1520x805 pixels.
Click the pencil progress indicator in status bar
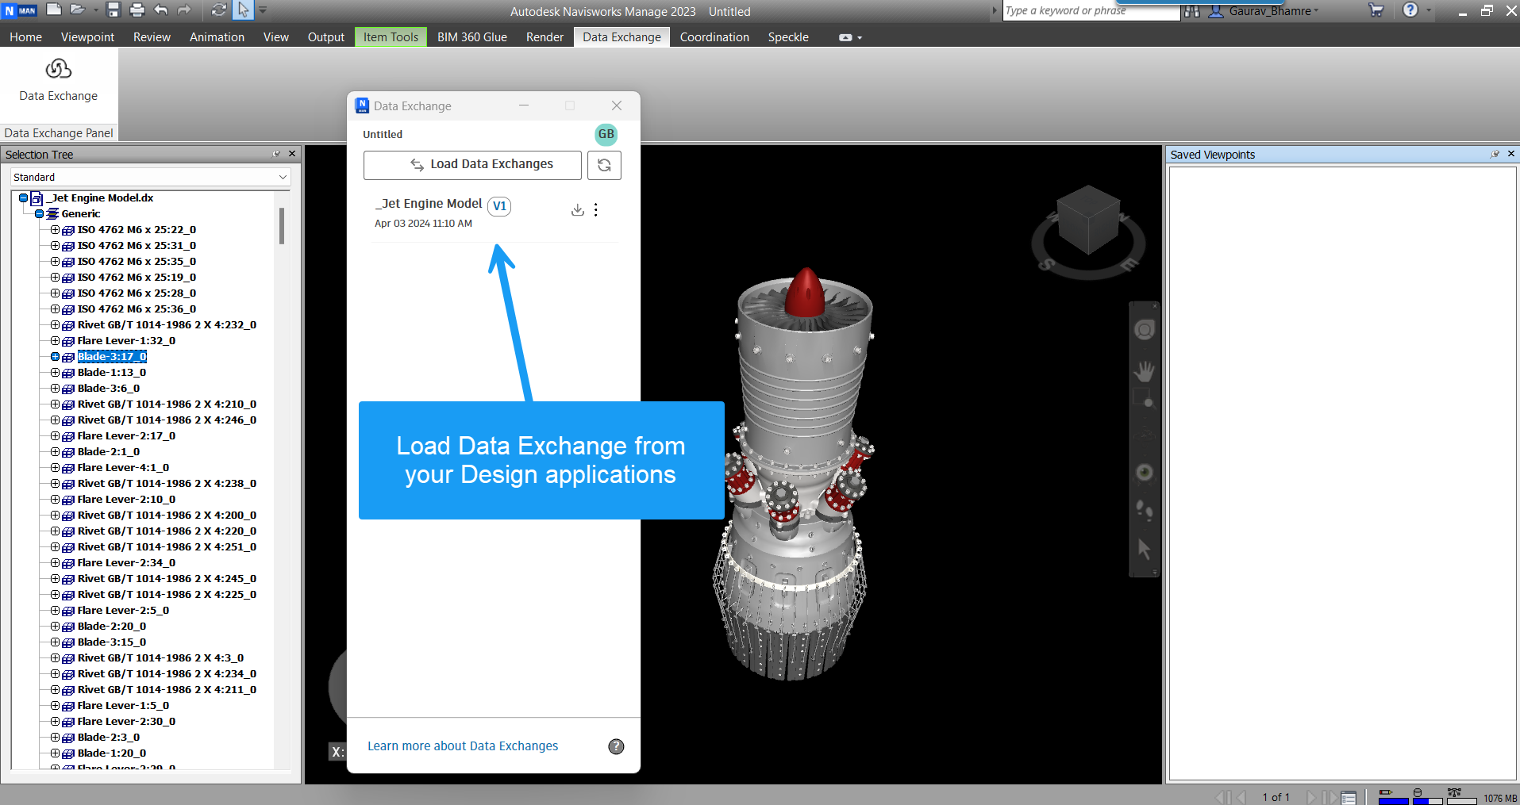pos(1393,796)
